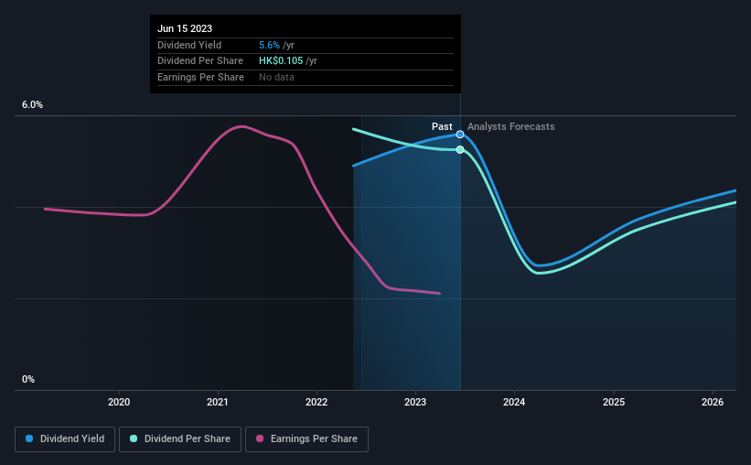Click the Dividend Yield row label in tooltip
Viewport: 751px width, 465px height.
[189, 45]
